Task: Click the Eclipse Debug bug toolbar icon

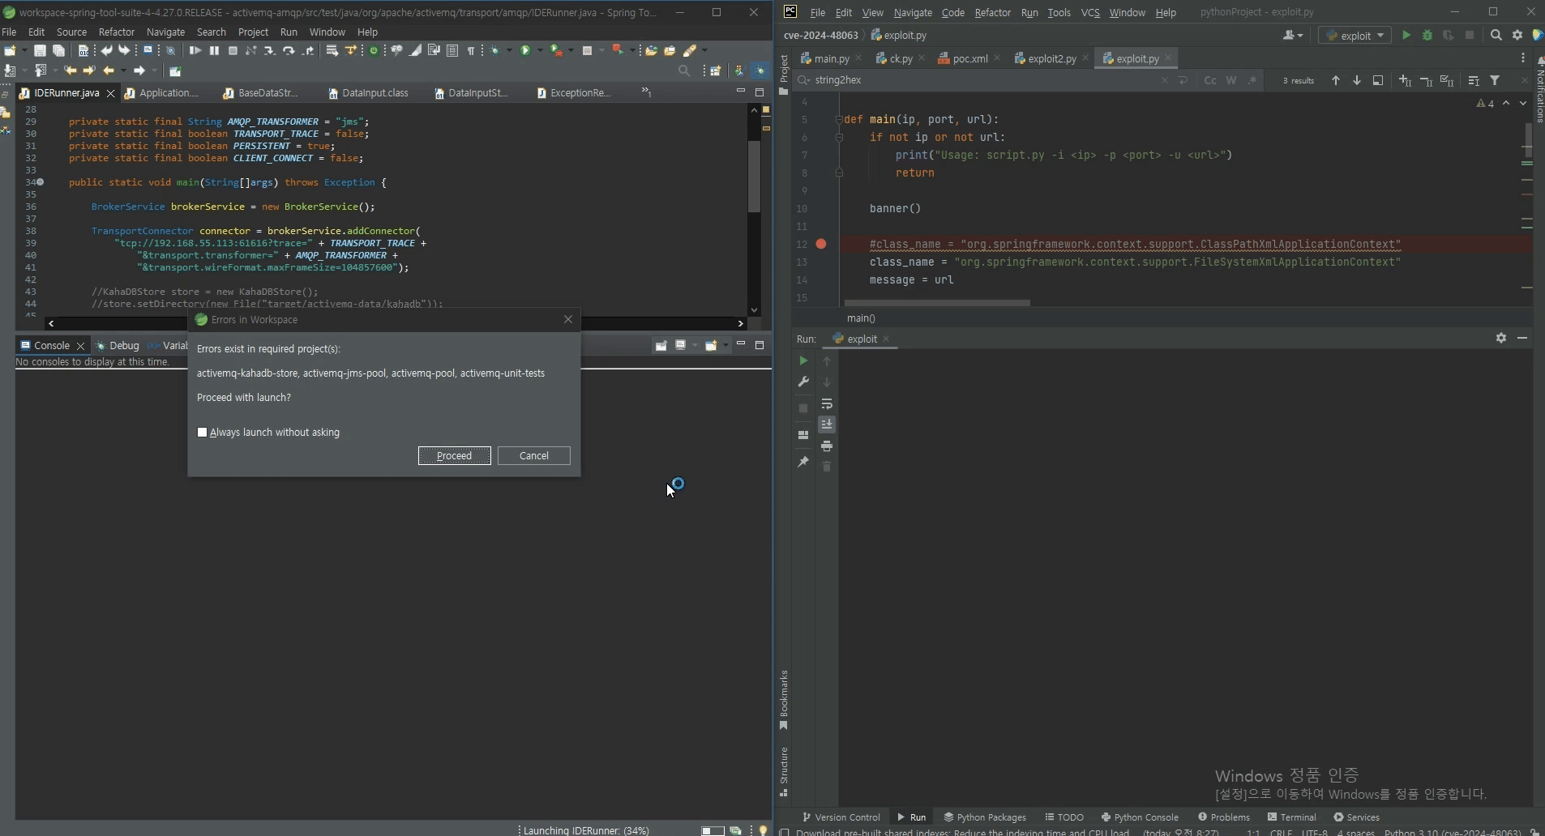Action: (x=495, y=50)
